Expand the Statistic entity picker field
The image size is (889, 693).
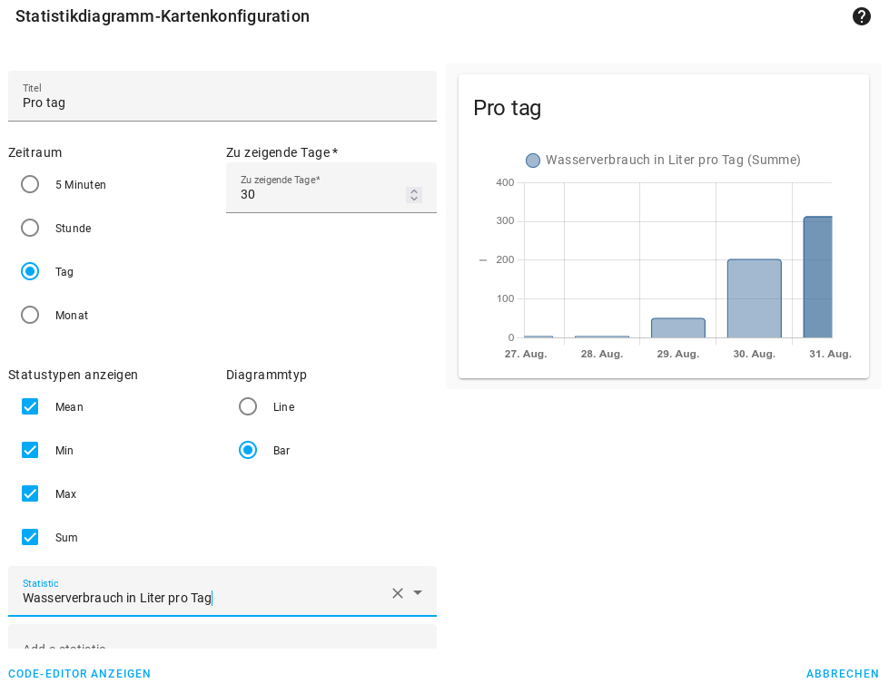[x=182, y=598]
